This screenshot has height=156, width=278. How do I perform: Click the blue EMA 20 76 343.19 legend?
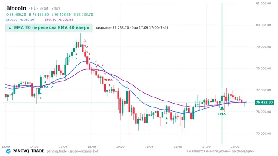[20, 20]
